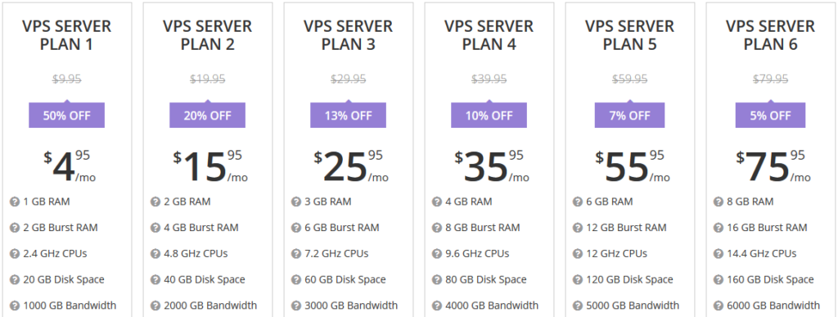
Task: Click the 50% OFF badge
Action: pos(67,115)
